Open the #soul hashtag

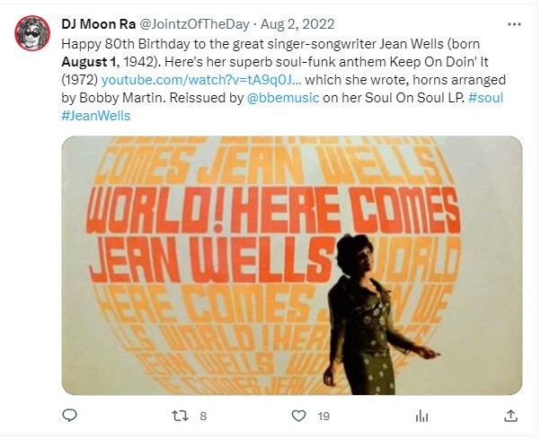[x=485, y=98]
